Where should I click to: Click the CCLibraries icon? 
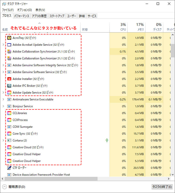pos(9,113)
